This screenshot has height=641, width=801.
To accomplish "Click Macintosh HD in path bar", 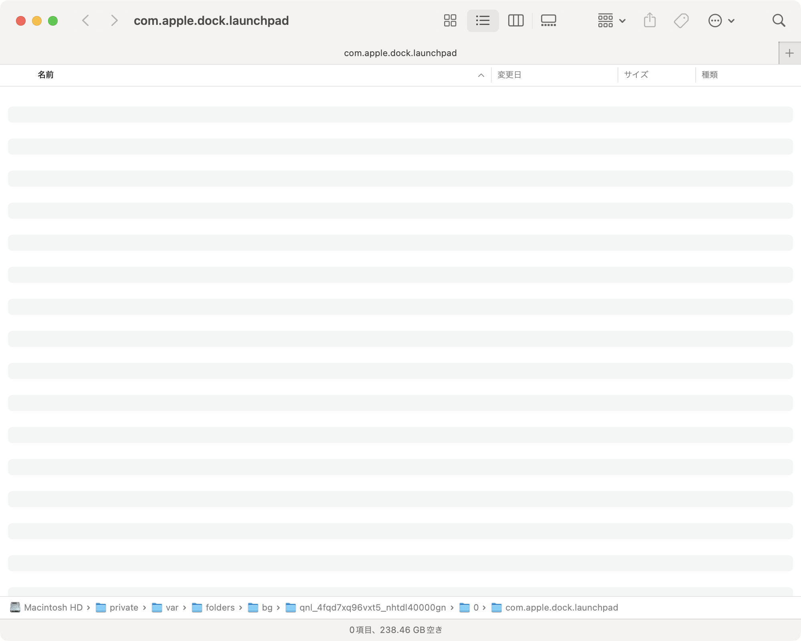I will (x=46, y=608).
